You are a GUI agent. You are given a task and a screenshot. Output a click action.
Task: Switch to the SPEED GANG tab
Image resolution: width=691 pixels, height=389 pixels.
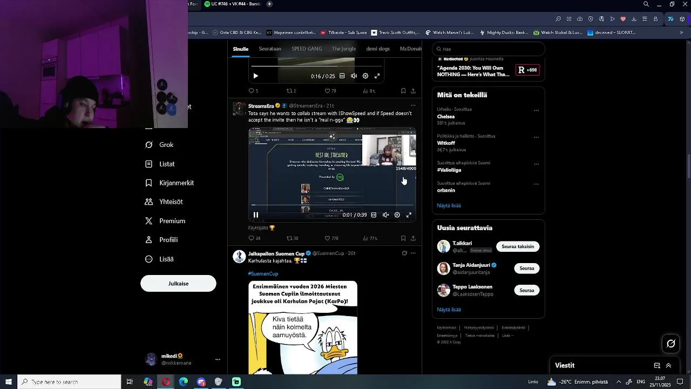307,49
